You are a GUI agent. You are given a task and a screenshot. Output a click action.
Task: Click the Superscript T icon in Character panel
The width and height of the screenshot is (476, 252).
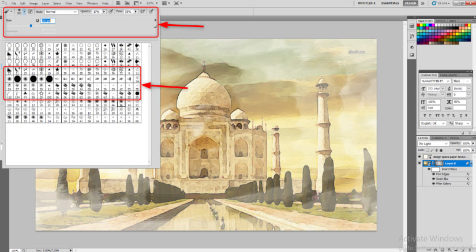point(448,115)
